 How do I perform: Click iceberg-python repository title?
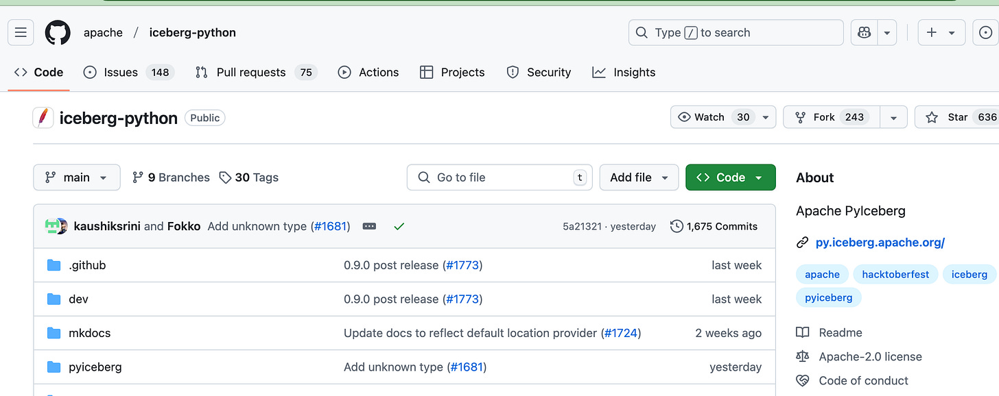[x=119, y=118]
